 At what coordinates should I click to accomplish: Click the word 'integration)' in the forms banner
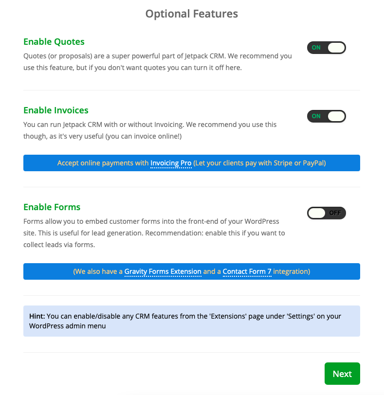292,272
